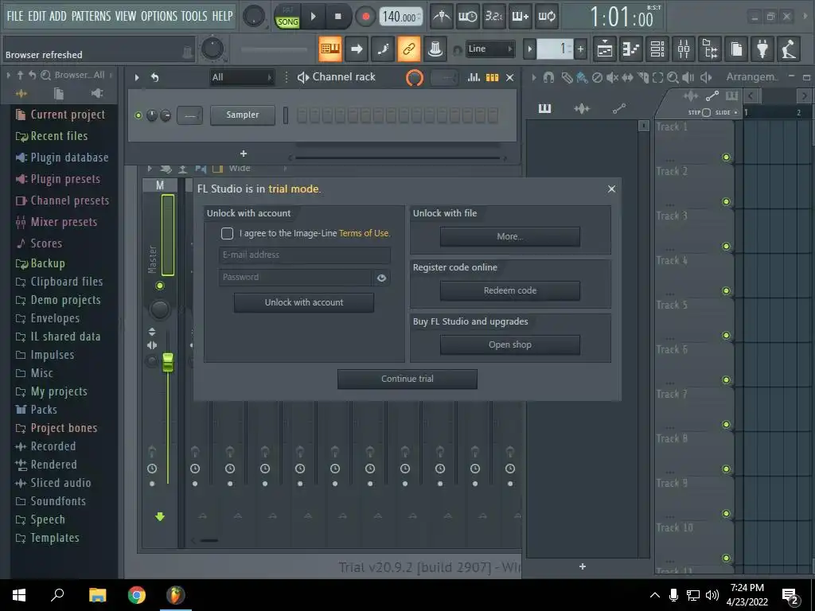Check the agree to Terms of Use checkbox

[227, 233]
